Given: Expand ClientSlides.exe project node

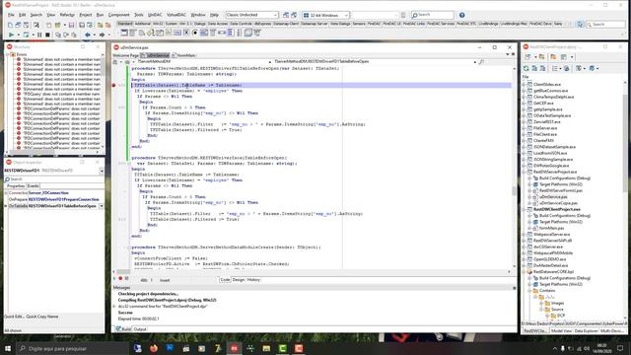Looking at the screenshot, I should [525, 85].
